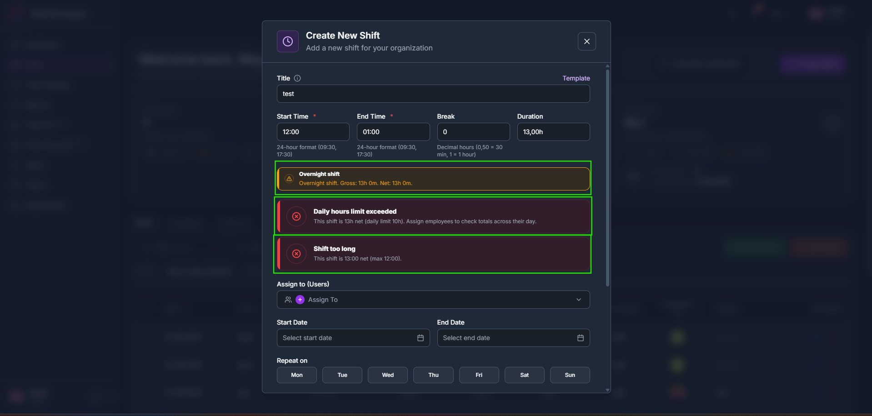The image size is (872, 416).
Task: Click the purple plus icon beside Assign To
Action: pyautogui.click(x=300, y=300)
